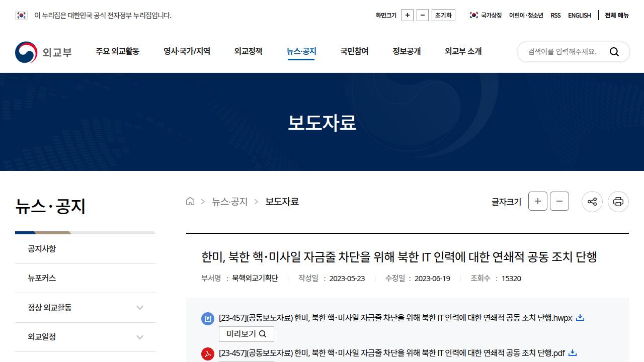644x362 pixels.
Task: Open 외교정책 menu
Action: (248, 51)
